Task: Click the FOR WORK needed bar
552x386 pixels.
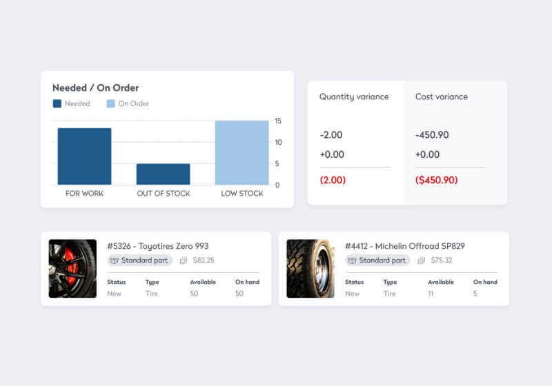Action: 84,156
